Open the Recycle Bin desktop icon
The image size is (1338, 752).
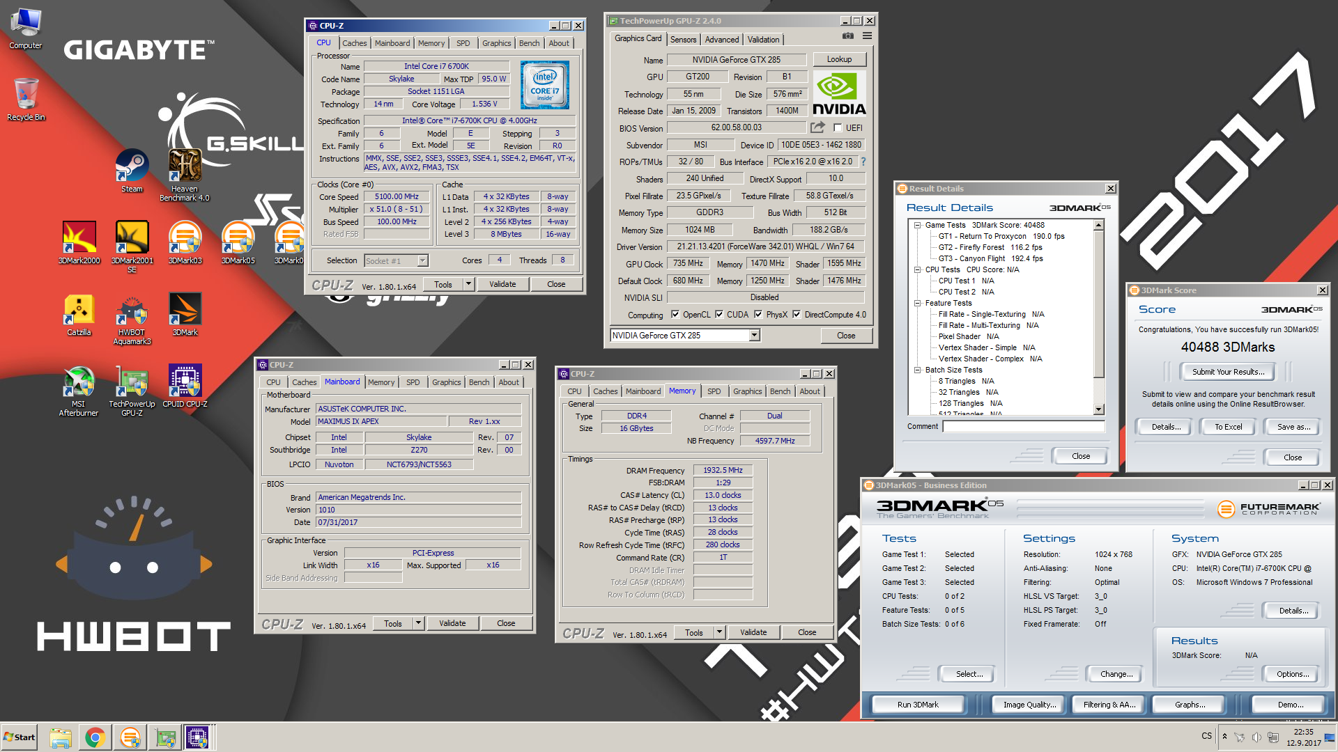click(x=26, y=99)
